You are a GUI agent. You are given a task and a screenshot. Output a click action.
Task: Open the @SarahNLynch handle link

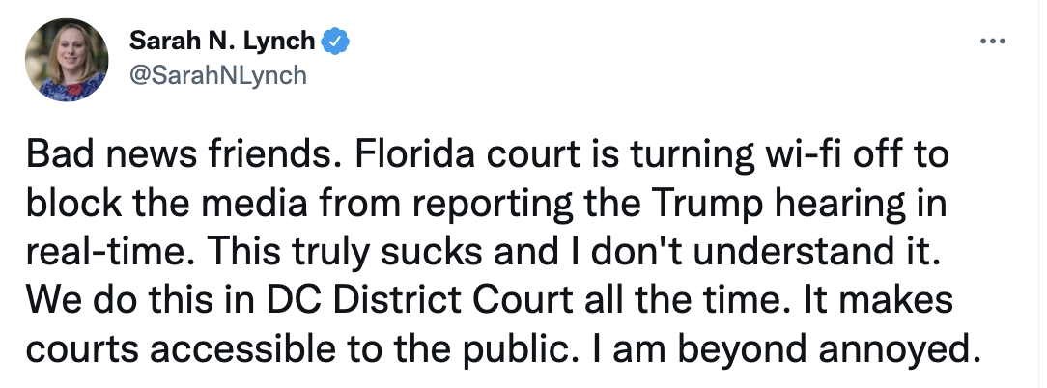[216, 75]
